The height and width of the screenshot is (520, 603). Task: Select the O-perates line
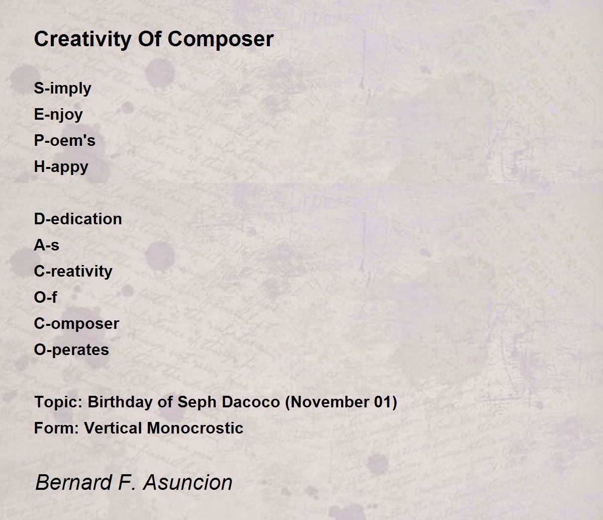(x=71, y=350)
